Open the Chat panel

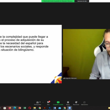pos(48,103)
